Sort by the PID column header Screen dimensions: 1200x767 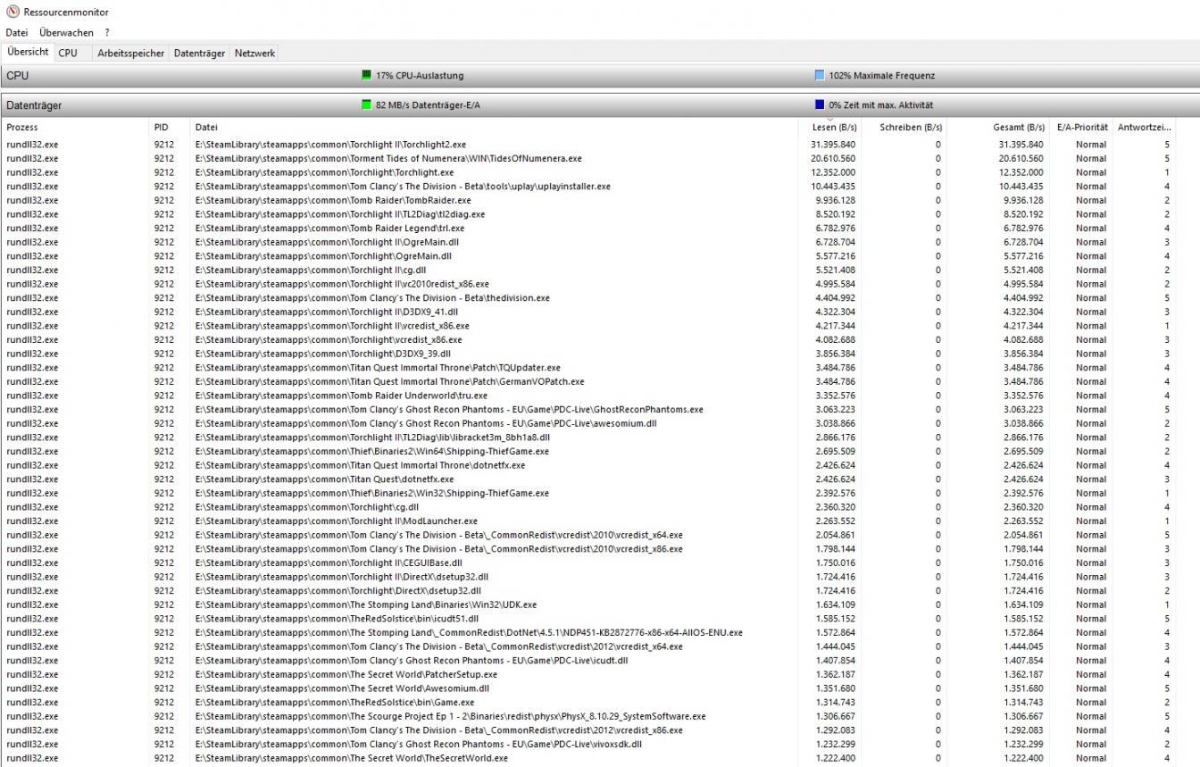click(169, 128)
